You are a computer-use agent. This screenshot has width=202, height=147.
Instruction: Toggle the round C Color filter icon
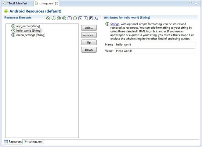click(54, 18)
